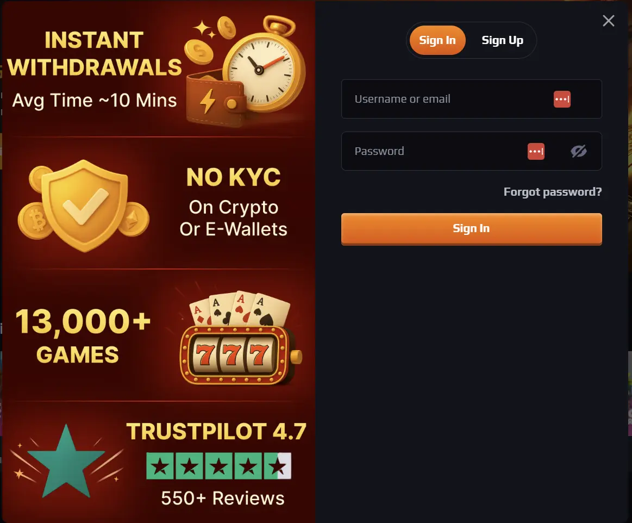Click the teal Trustpilot star icon
The height and width of the screenshot is (523, 632).
click(x=65, y=465)
